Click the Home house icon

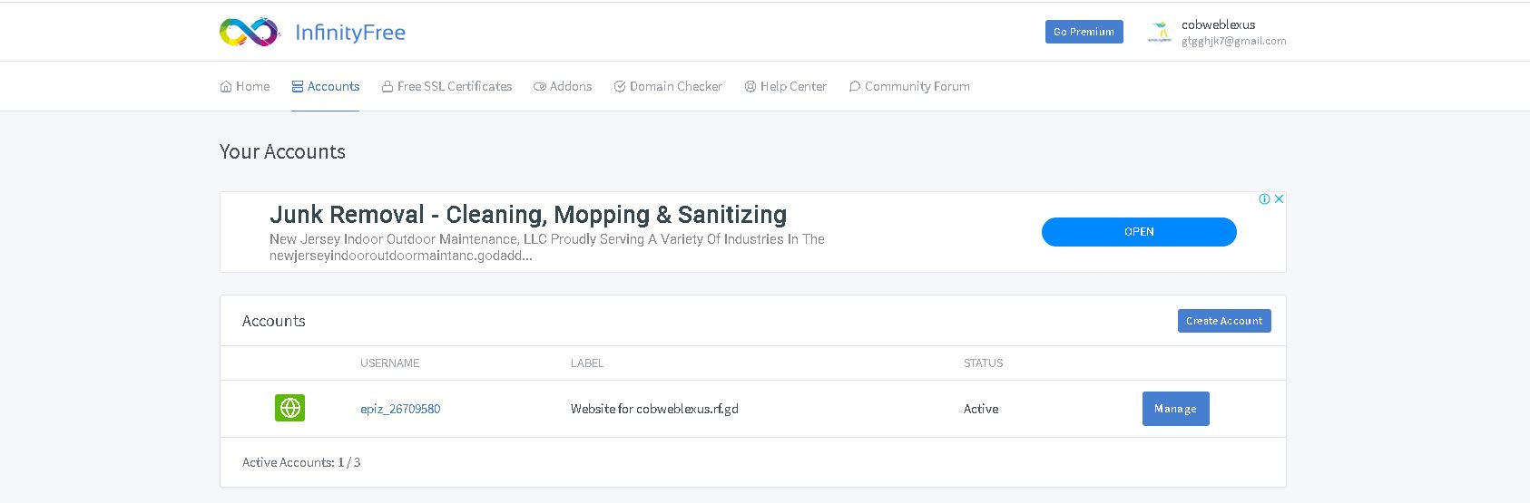pyautogui.click(x=226, y=87)
